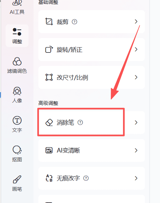Viewport: 160px width, 203px height.
Task: Expand the 裁剪 row chevron
Action: [x=136, y=22]
